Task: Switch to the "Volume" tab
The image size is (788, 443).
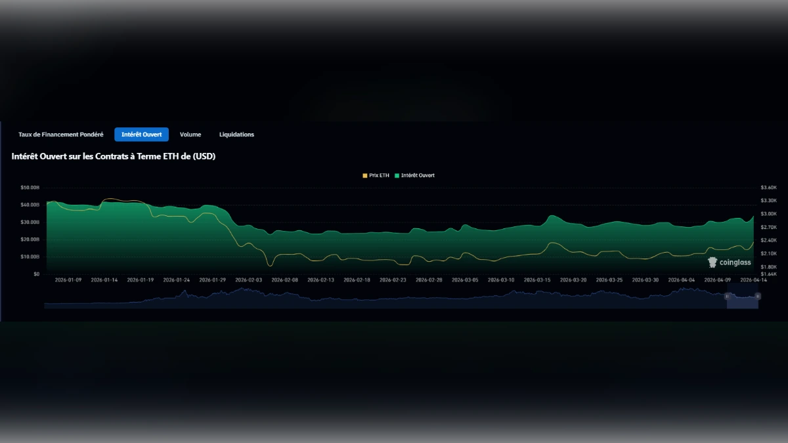Action: [190, 135]
